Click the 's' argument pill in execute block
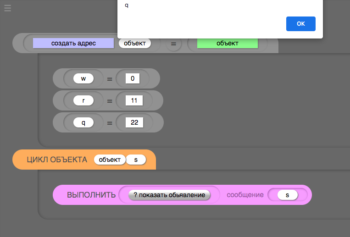This screenshot has width=350, height=237. [287, 195]
